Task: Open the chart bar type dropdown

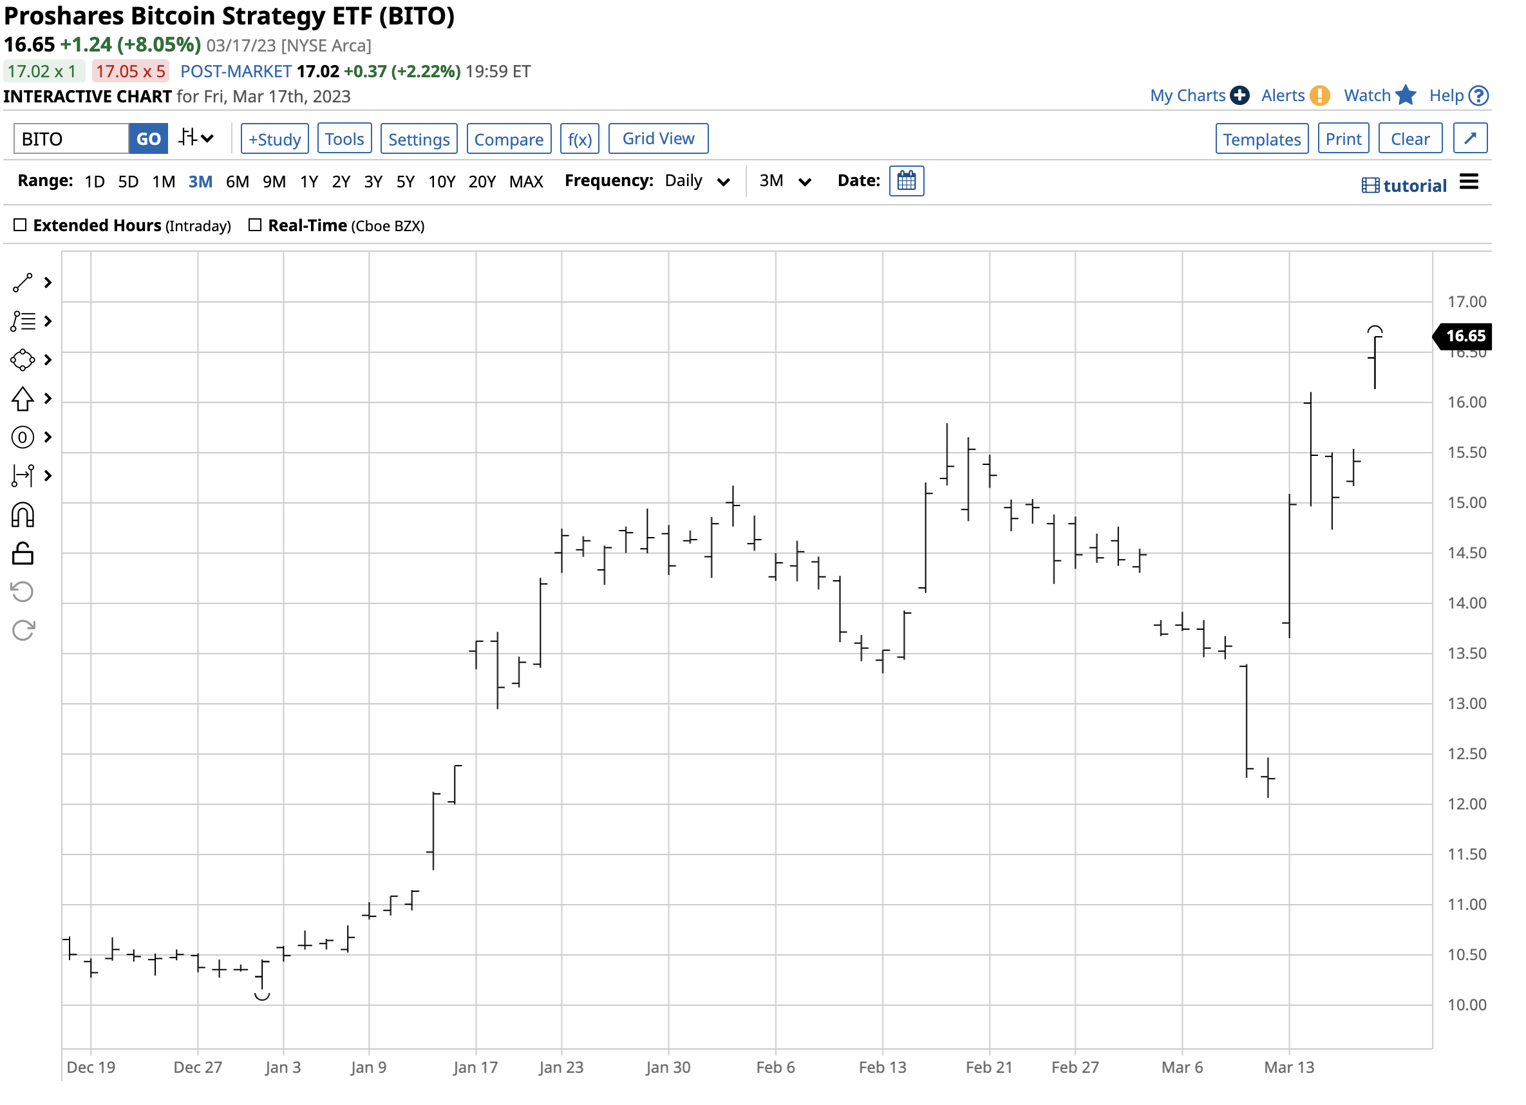Action: pos(196,138)
